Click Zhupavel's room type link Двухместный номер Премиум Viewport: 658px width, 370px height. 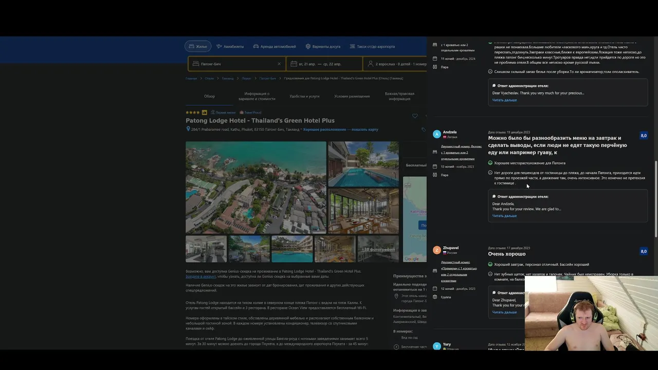(459, 271)
